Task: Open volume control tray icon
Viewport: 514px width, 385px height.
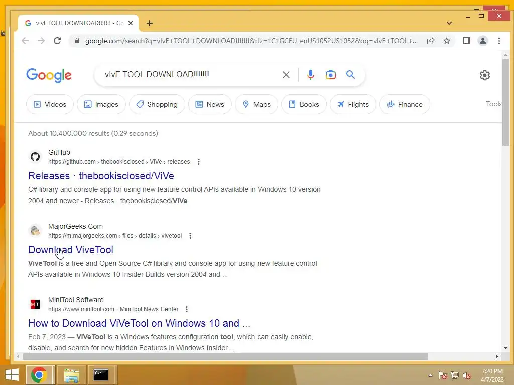Action: point(466,375)
